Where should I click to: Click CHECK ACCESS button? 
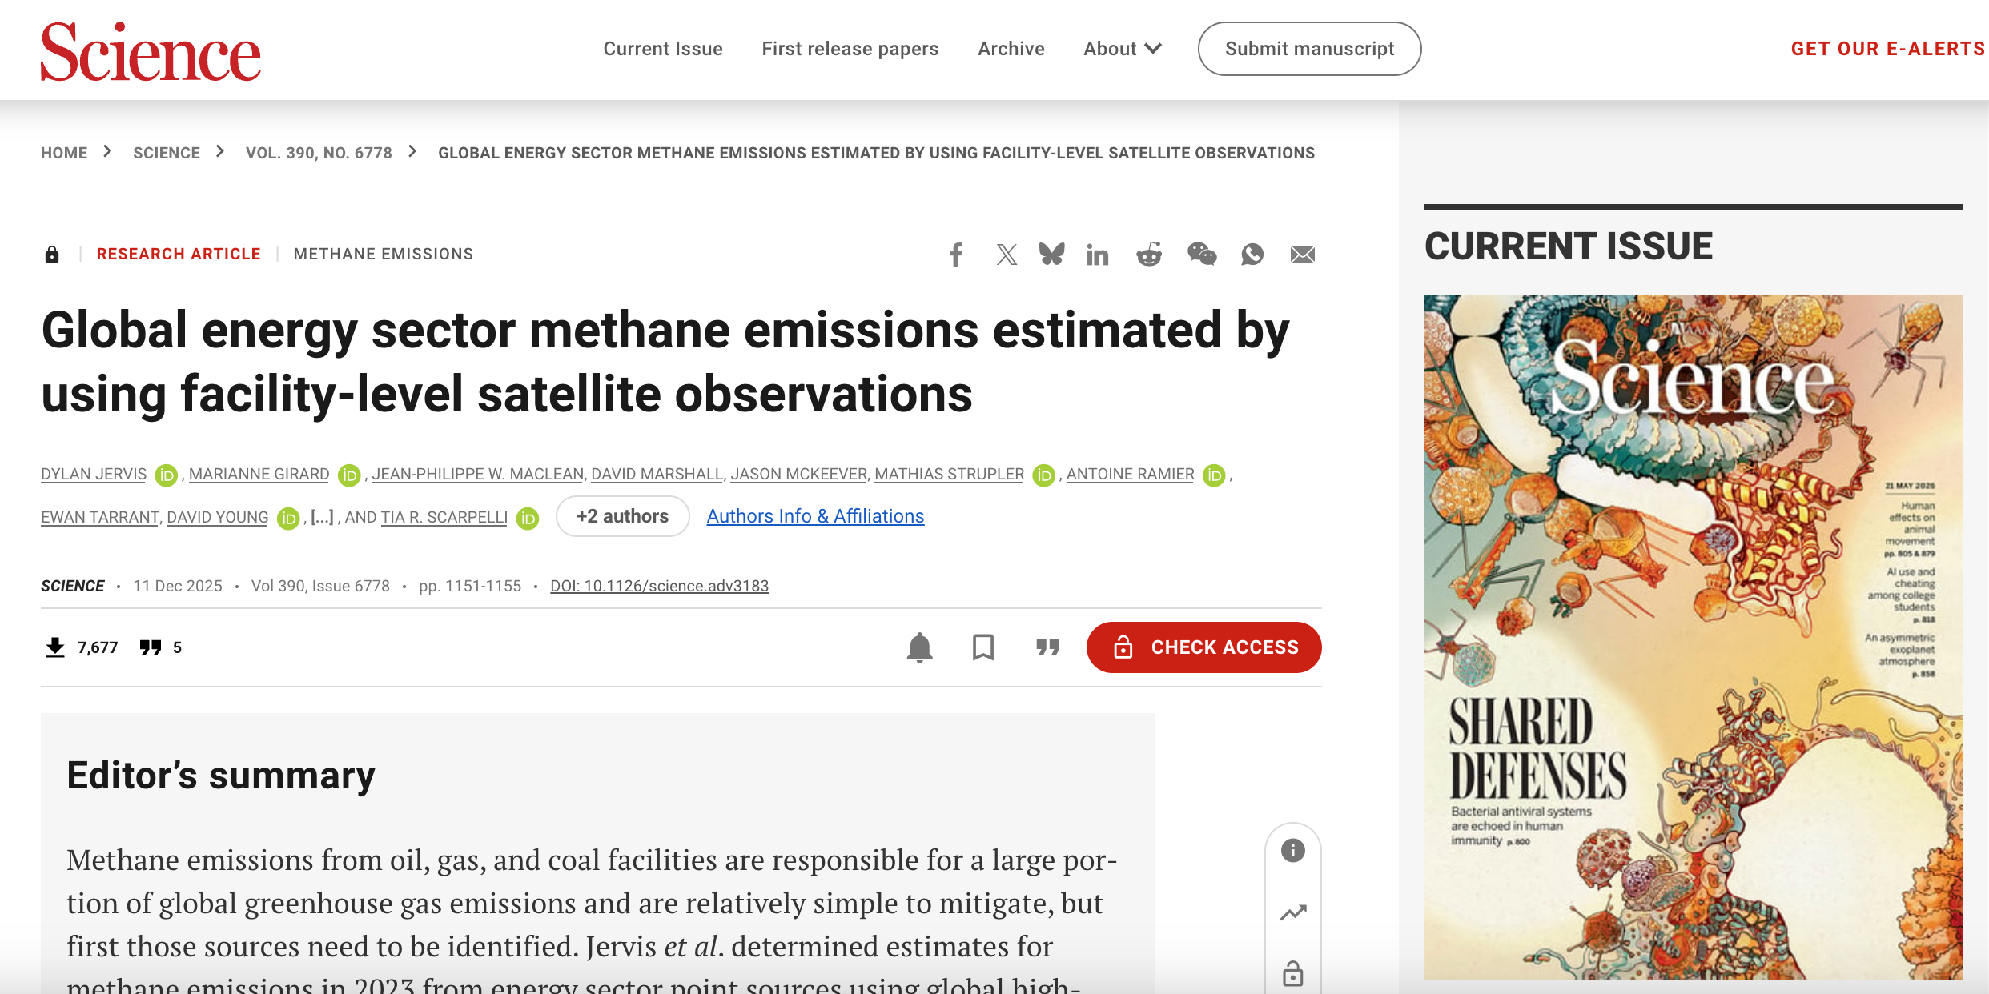coord(1204,647)
